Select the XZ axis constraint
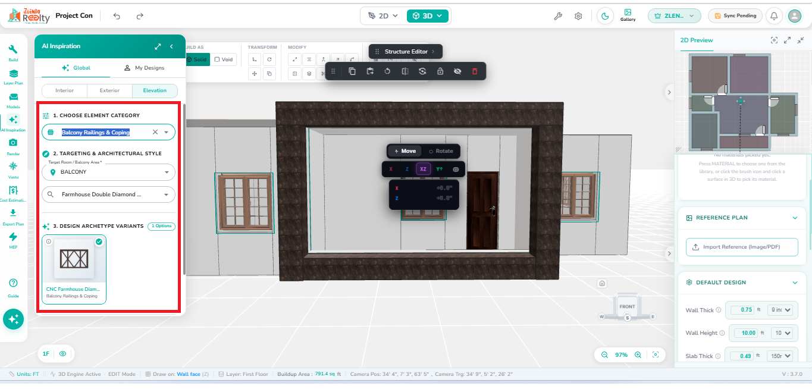Image resolution: width=812 pixels, height=389 pixels. tap(423, 170)
